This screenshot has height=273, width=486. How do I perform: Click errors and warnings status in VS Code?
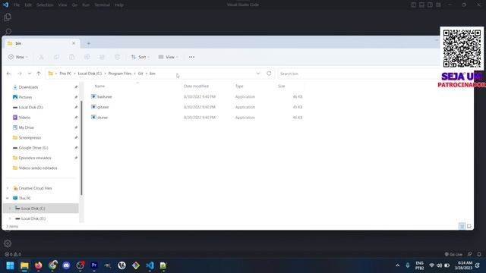[x=13, y=255]
